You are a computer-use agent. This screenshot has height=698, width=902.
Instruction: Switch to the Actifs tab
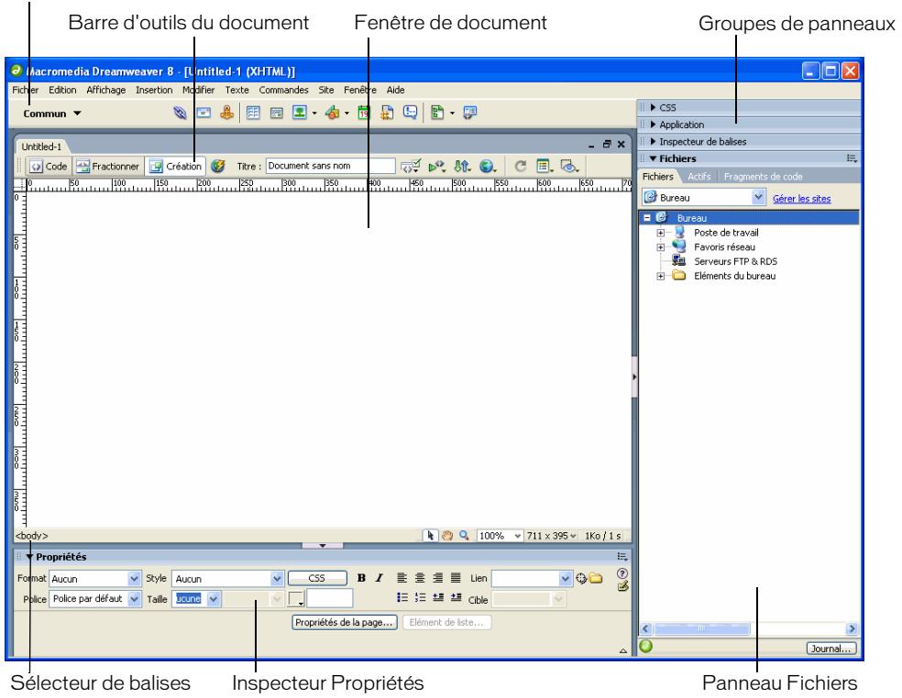coord(698,177)
